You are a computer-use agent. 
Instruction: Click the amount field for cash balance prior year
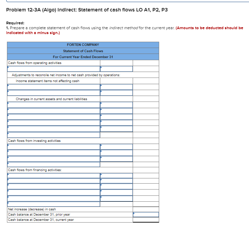pos(146,215)
